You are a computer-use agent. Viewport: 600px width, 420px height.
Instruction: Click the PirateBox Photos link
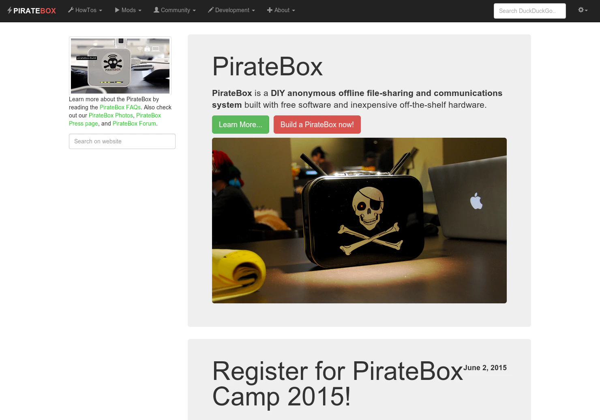(x=111, y=115)
